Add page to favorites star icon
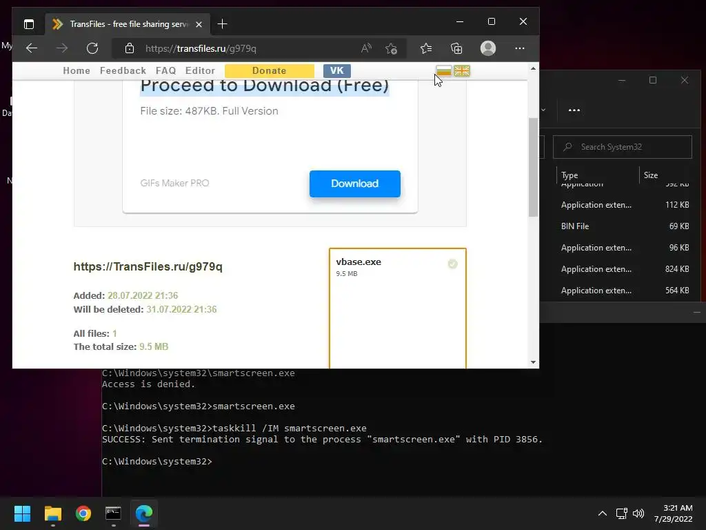The width and height of the screenshot is (706, 530). tap(391, 48)
